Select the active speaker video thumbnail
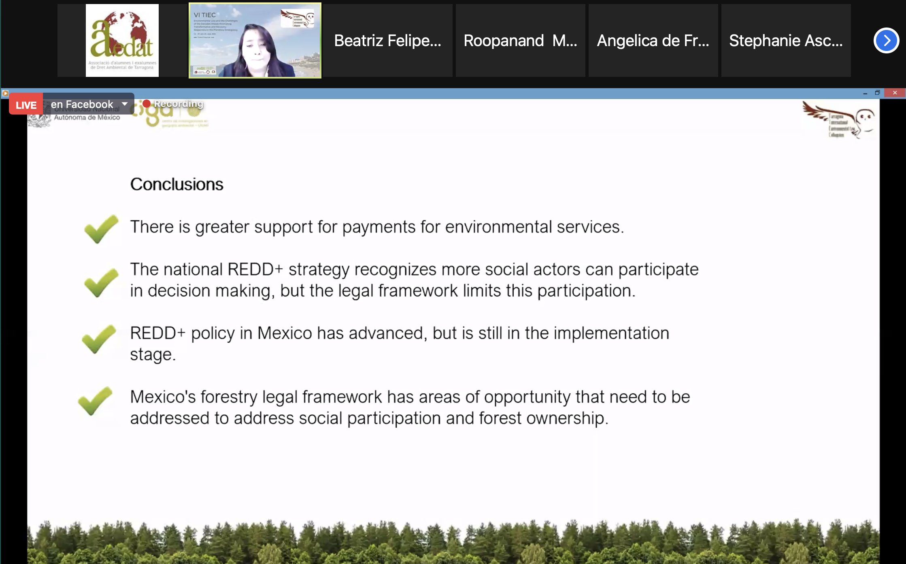 tap(255, 40)
